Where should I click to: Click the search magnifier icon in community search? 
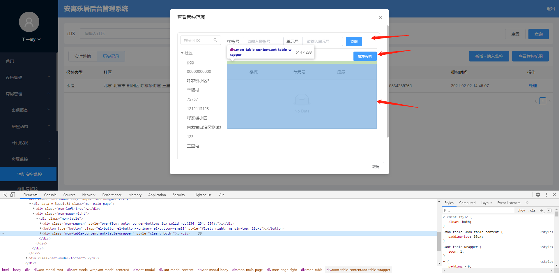215,40
